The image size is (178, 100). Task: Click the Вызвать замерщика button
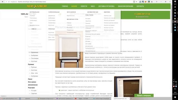(144, 96)
